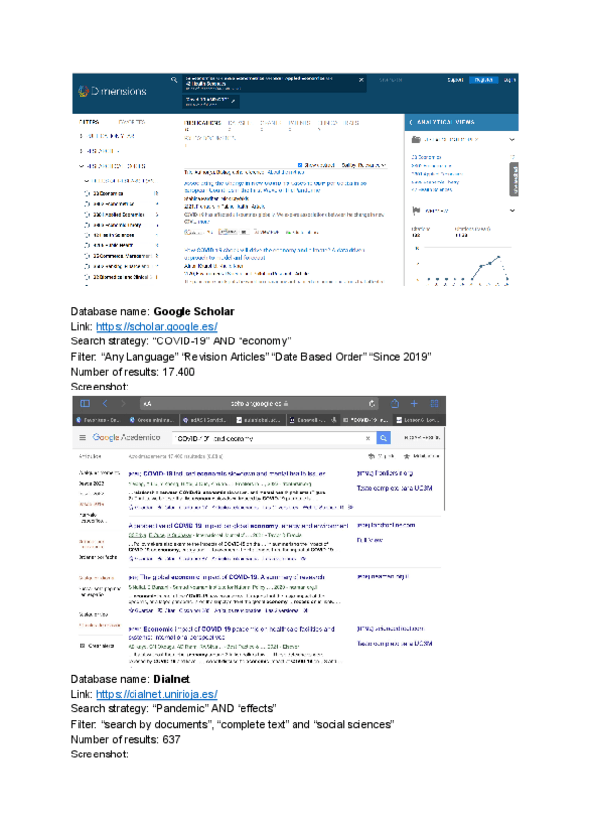Viewport: 589px width, 832px height.
Task: Collapse the Research Categories filter section
Action: tap(81, 166)
